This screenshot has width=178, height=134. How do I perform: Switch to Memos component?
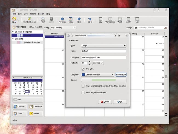click(36, 113)
